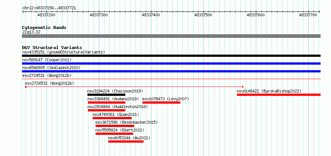Click the red esv1078473 variant bar
This screenshot has height=156, width=331.
coord(161,103)
